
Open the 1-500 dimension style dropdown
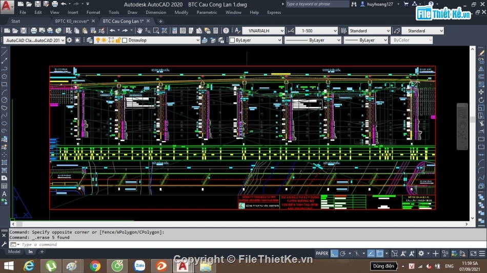pos(335,31)
